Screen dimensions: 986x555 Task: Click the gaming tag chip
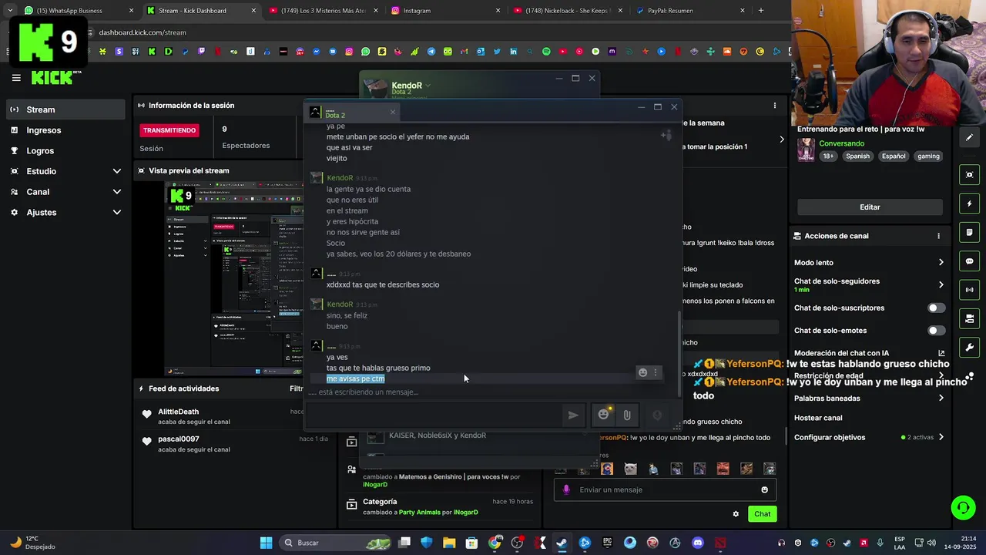[x=928, y=156]
